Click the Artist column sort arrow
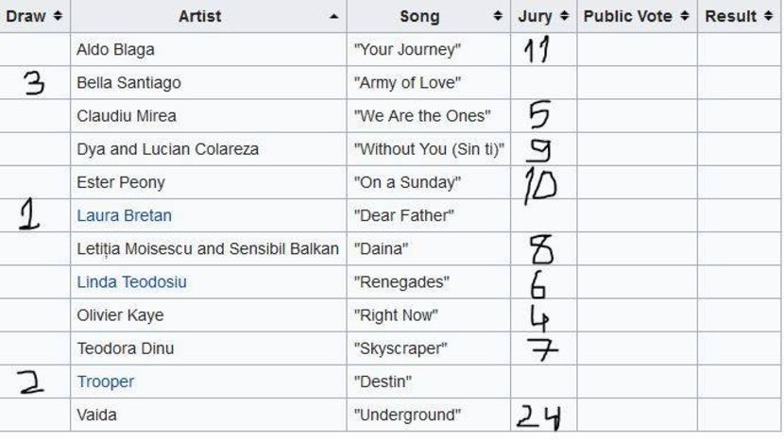This screenshot has height=441, width=784. pos(333,16)
